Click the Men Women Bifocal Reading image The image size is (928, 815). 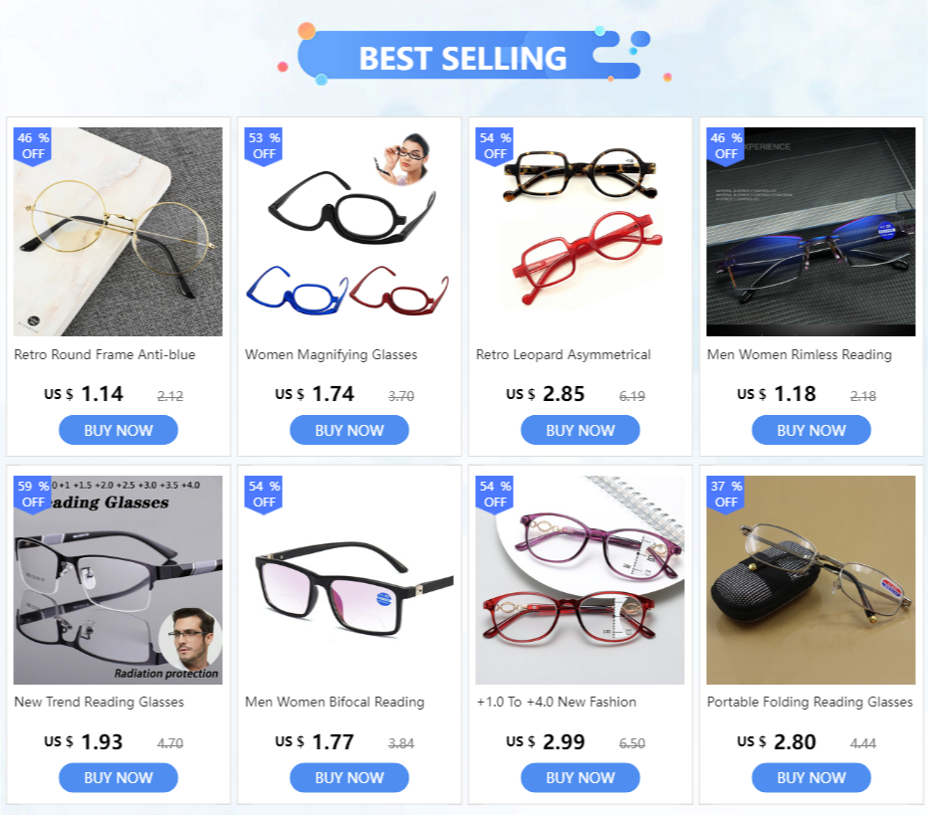(349, 579)
